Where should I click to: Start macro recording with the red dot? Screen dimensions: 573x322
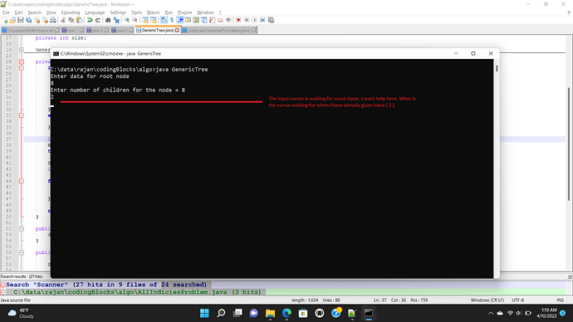[x=238, y=20]
